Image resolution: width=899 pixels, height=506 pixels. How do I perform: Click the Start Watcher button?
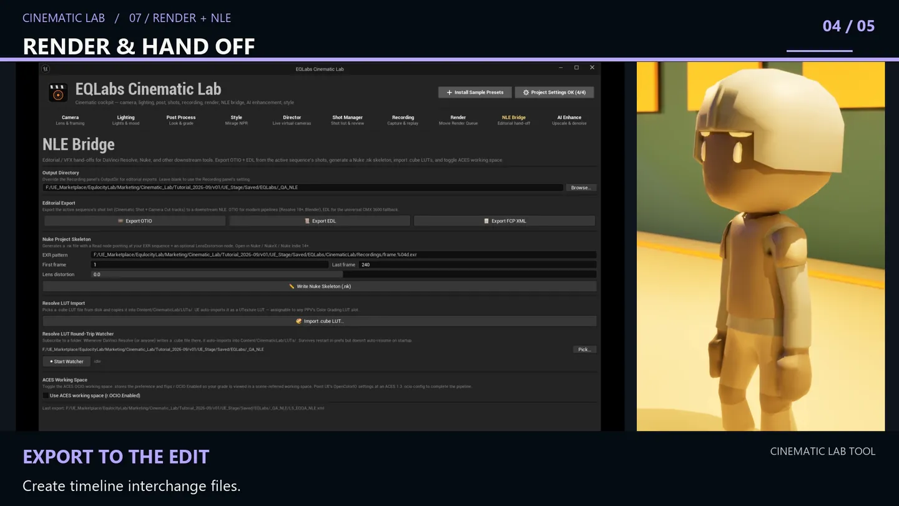[x=66, y=361]
